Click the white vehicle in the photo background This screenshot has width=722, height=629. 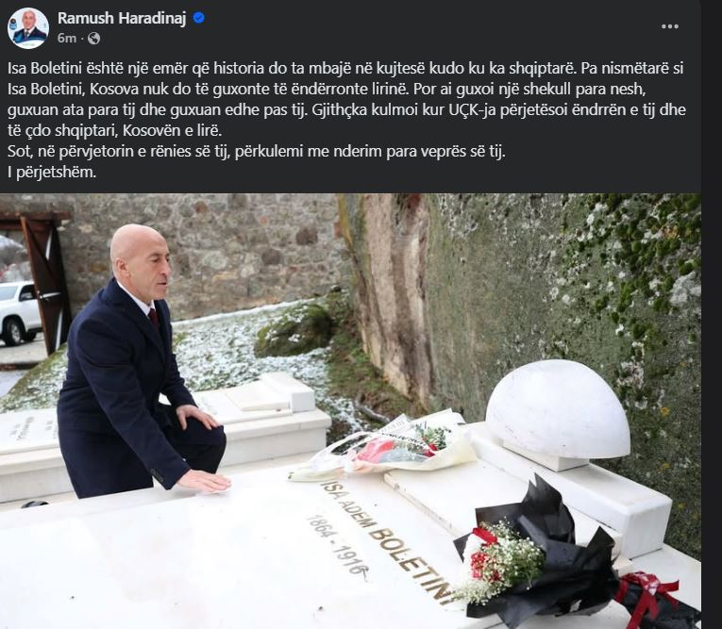tap(19, 313)
